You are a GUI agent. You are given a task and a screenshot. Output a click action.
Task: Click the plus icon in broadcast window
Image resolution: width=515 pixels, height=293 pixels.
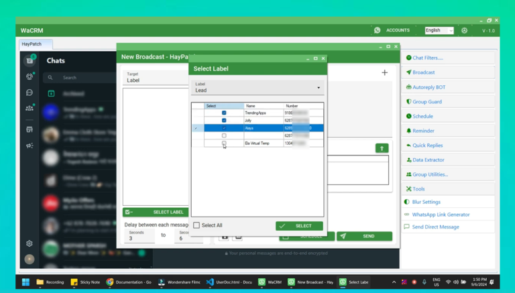(384, 72)
